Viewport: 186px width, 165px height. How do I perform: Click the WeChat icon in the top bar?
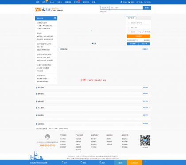pyautogui.click(x=129, y=2)
